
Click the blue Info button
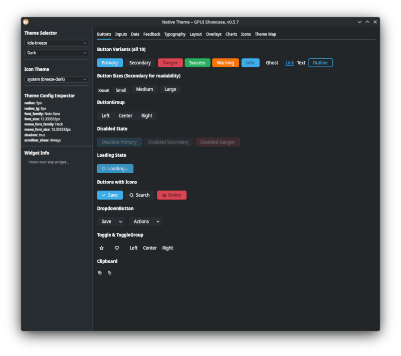250,63
